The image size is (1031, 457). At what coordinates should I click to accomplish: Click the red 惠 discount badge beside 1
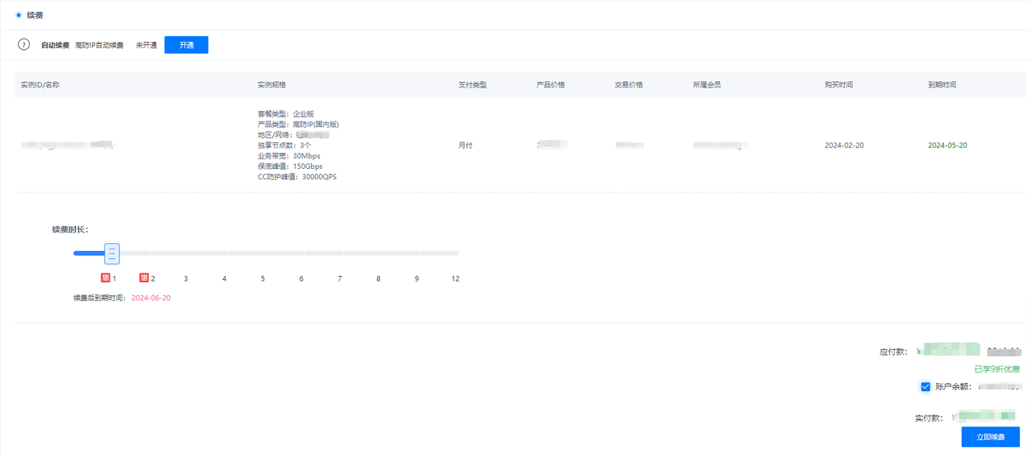point(105,278)
